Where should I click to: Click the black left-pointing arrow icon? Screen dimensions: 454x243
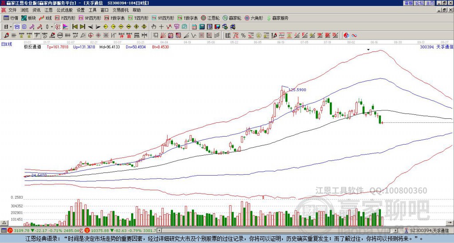click(90, 27)
